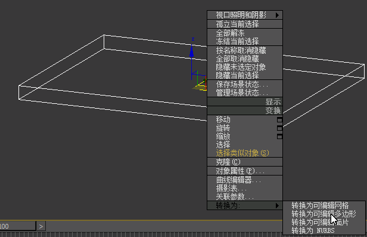Open Scale transform settings box icon
This screenshot has height=237, width=367.
click(279, 137)
